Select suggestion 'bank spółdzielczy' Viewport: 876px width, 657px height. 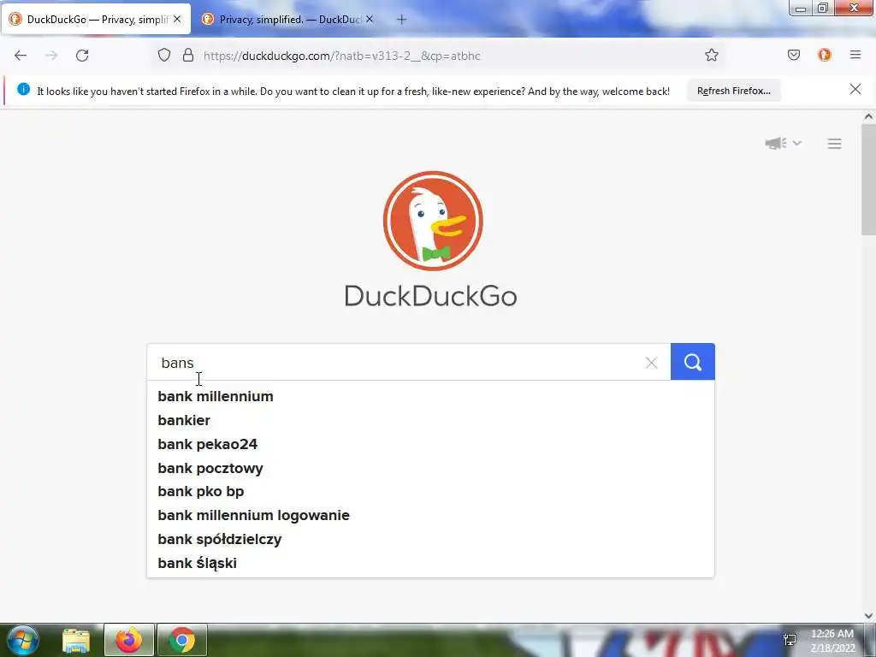pyautogui.click(x=430, y=539)
